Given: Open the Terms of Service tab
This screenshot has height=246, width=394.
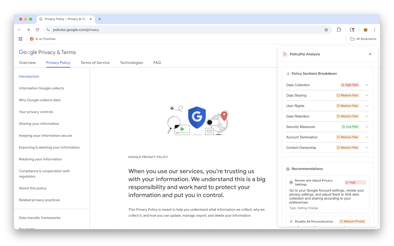Looking at the screenshot, I should tap(95, 63).
